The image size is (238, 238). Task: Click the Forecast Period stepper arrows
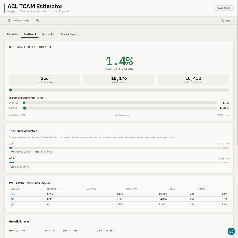click(x=102, y=231)
